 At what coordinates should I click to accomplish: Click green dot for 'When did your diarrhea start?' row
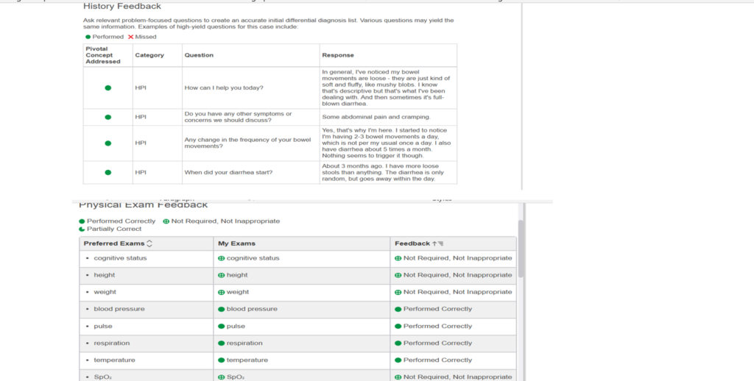coord(108,172)
